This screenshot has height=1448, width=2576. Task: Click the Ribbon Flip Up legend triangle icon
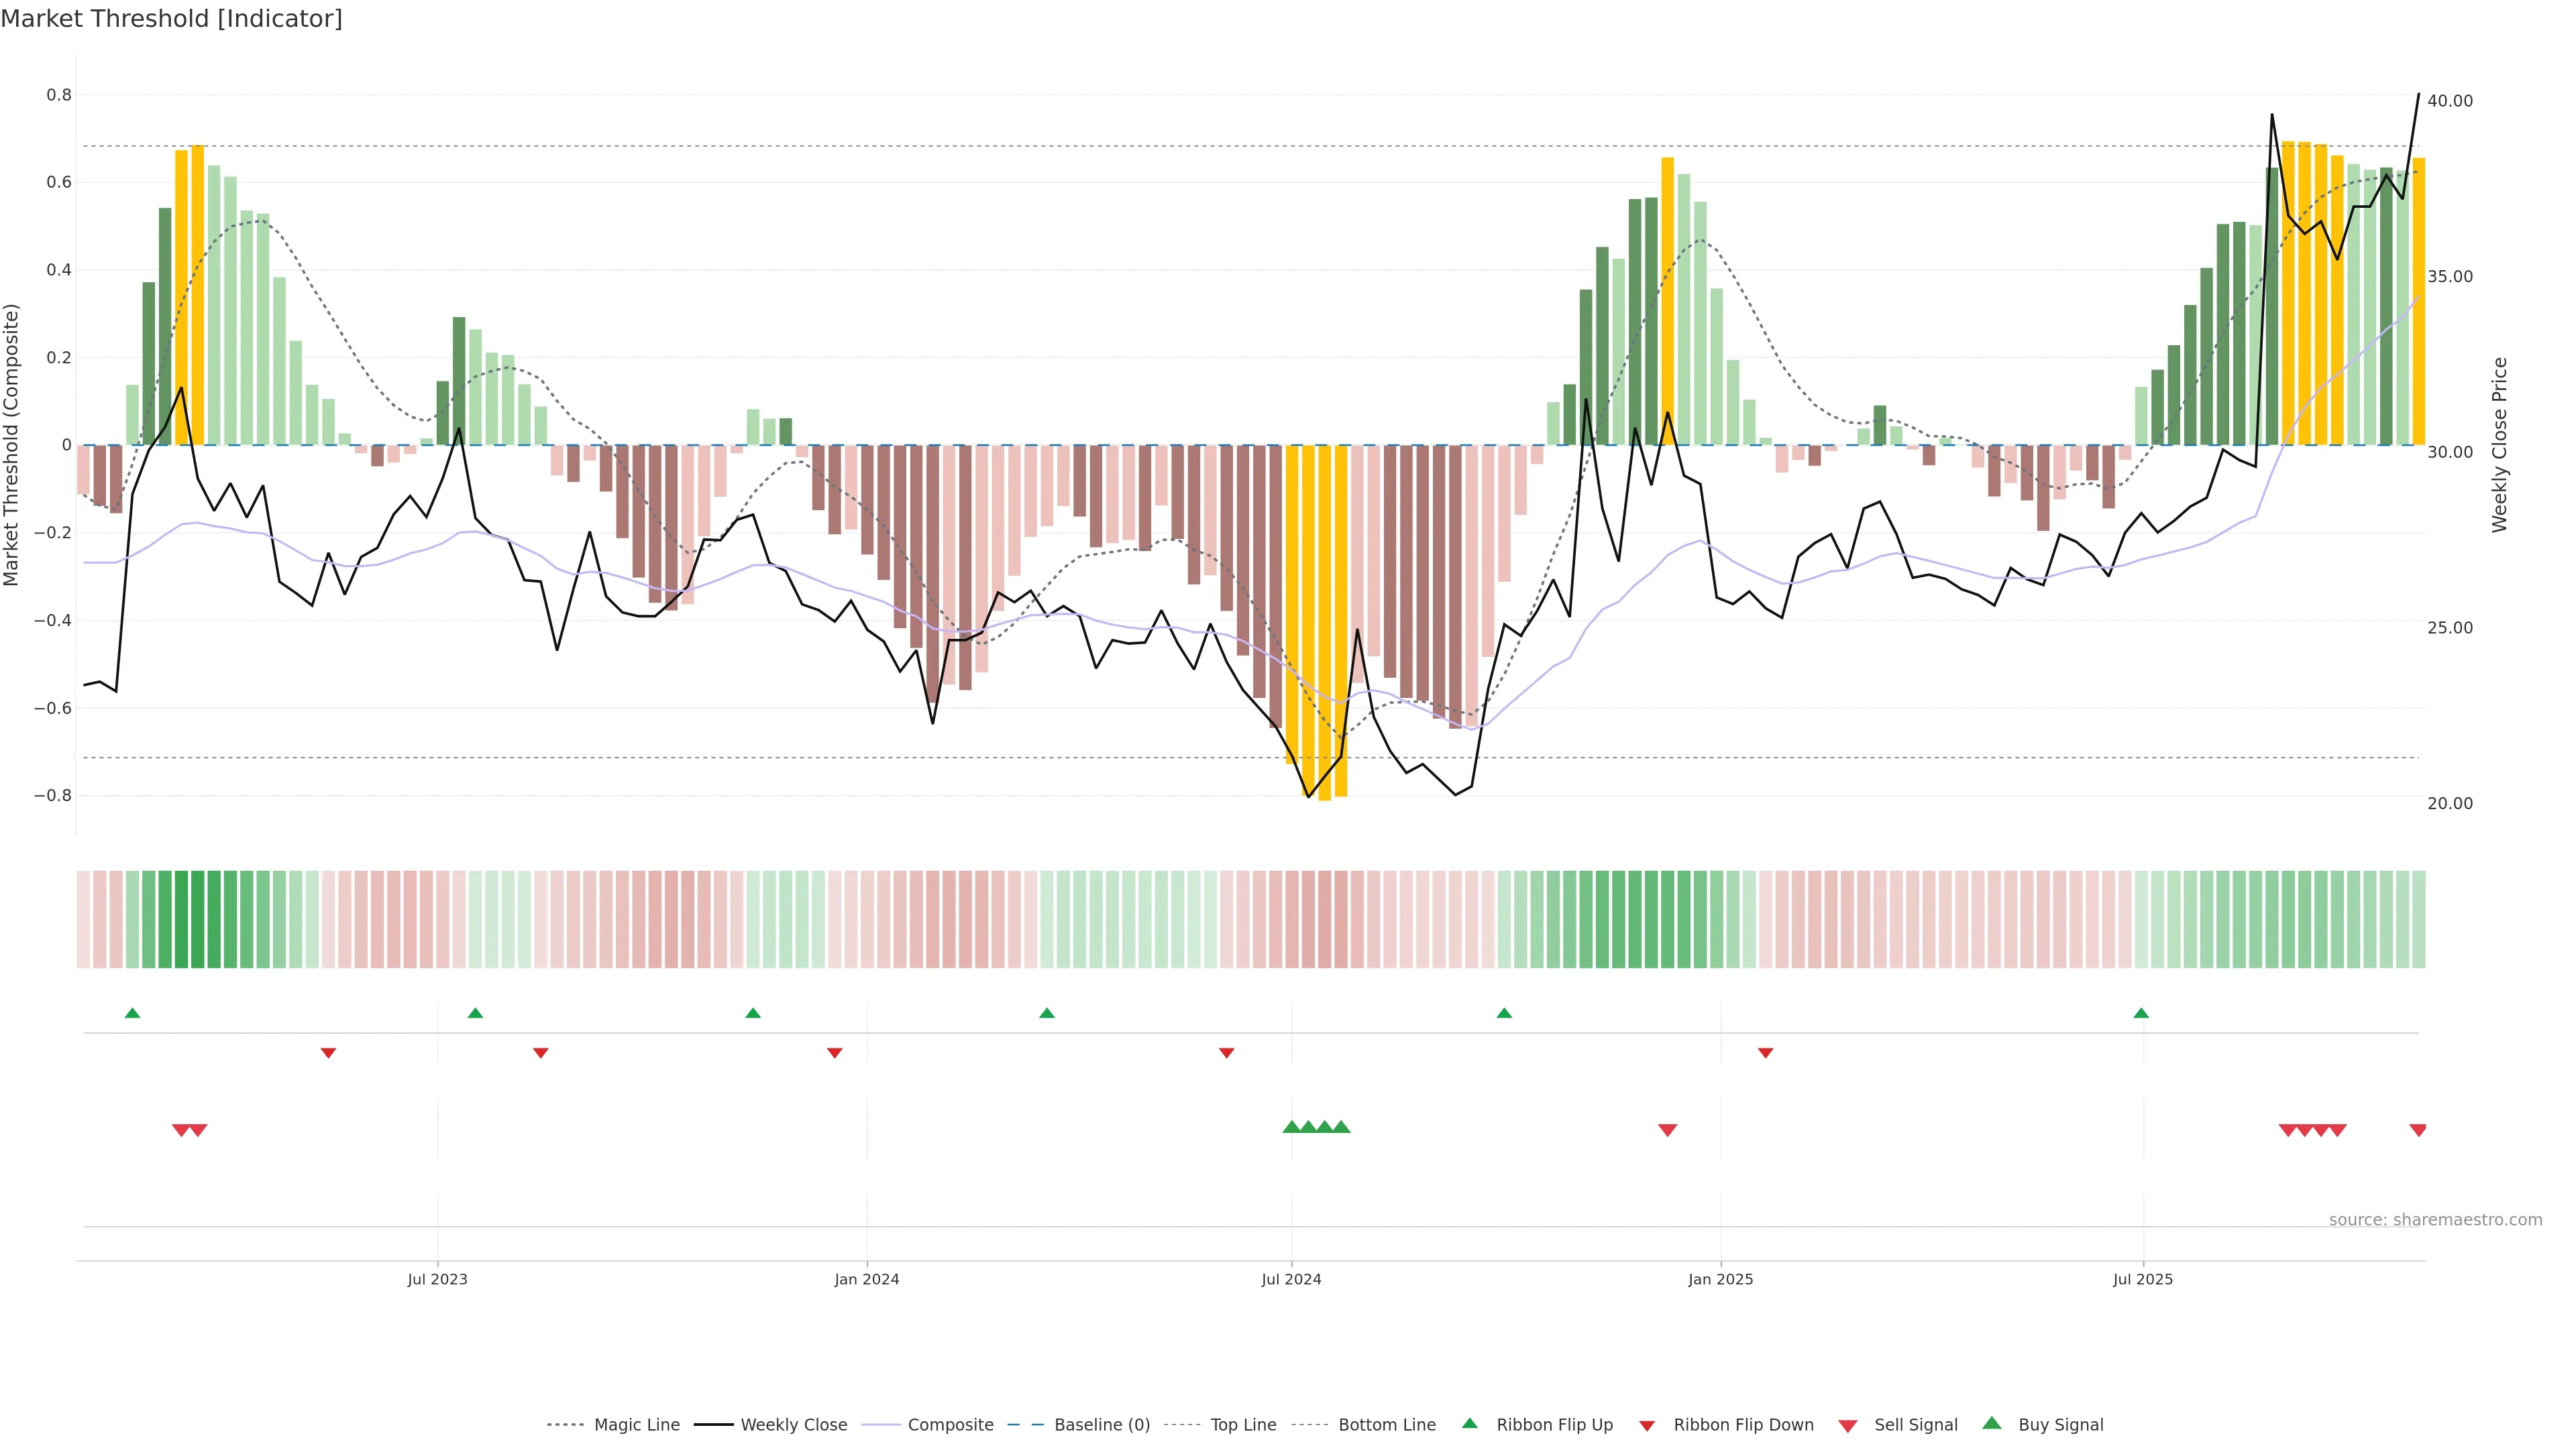(x=1469, y=1423)
